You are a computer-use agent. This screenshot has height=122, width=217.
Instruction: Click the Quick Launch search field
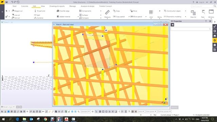pyautogui.click(x=202, y=6)
